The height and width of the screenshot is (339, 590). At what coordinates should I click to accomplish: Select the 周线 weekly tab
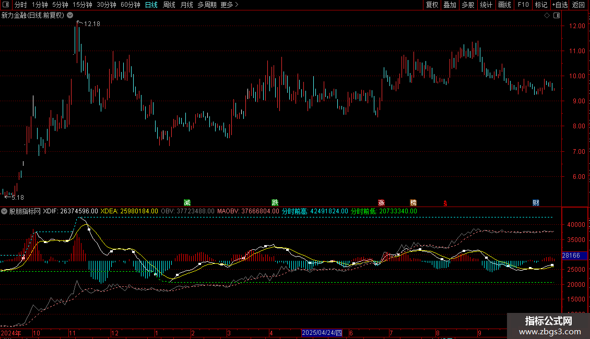click(x=169, y=5)
